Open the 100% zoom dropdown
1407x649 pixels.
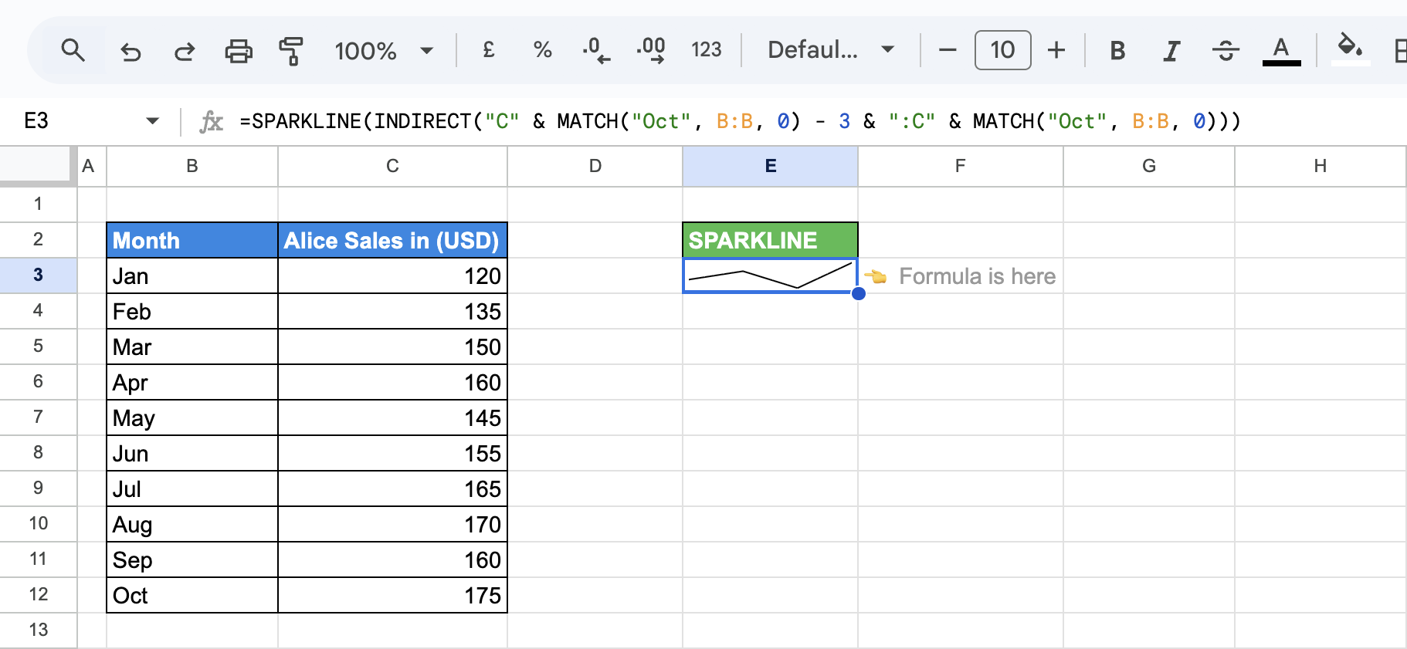tap(384, 51)
